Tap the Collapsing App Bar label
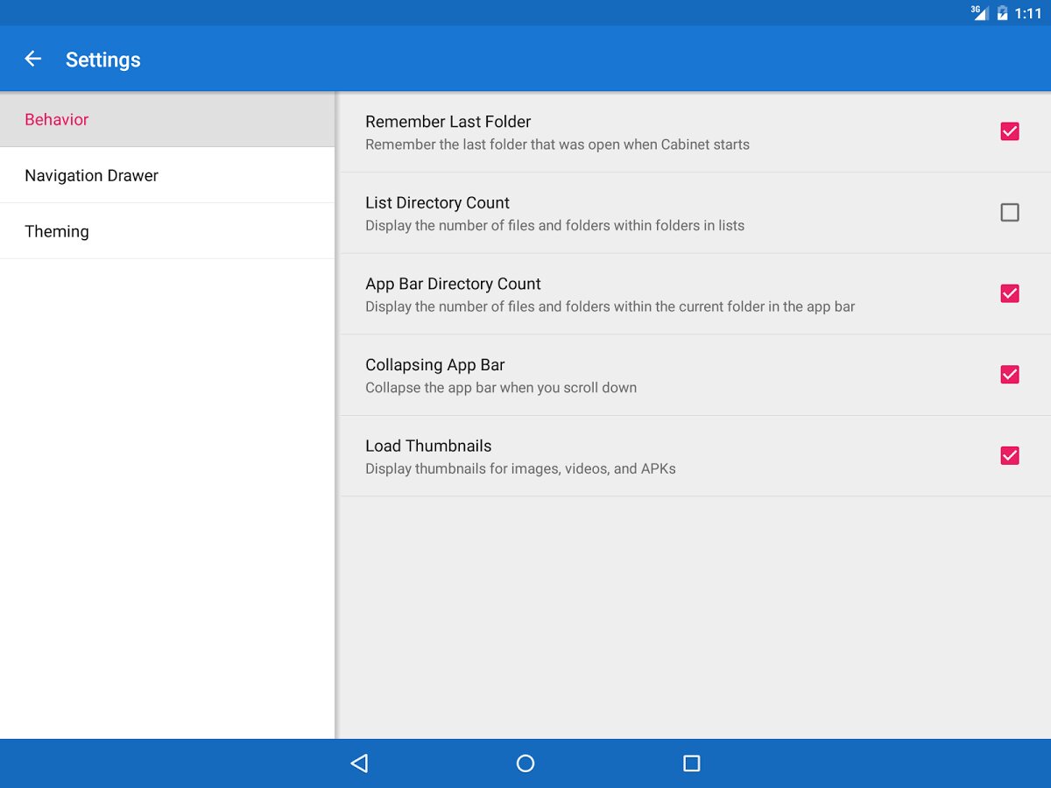This screenshot has width=1051, height=788. [434, 365]
